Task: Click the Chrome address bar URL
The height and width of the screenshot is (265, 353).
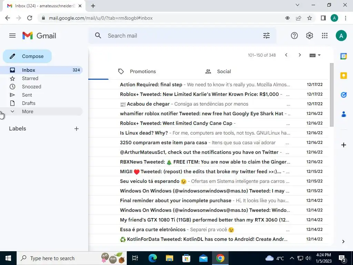Action: point(101,18)
